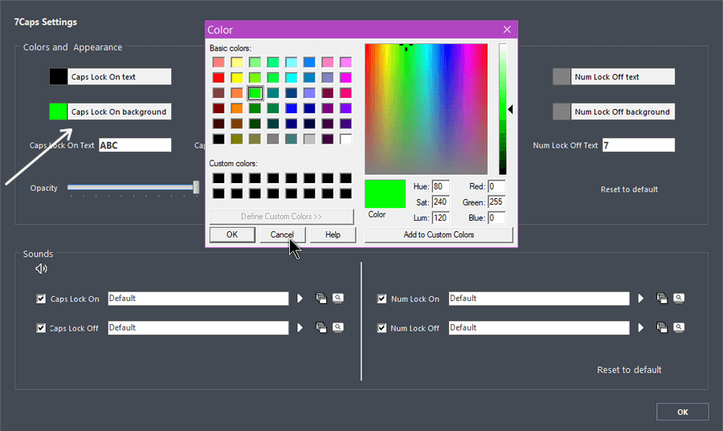Click the Num Lock On sound Default field
The image size is (723, 431).
pyautogui.click(x=539, y=299)
